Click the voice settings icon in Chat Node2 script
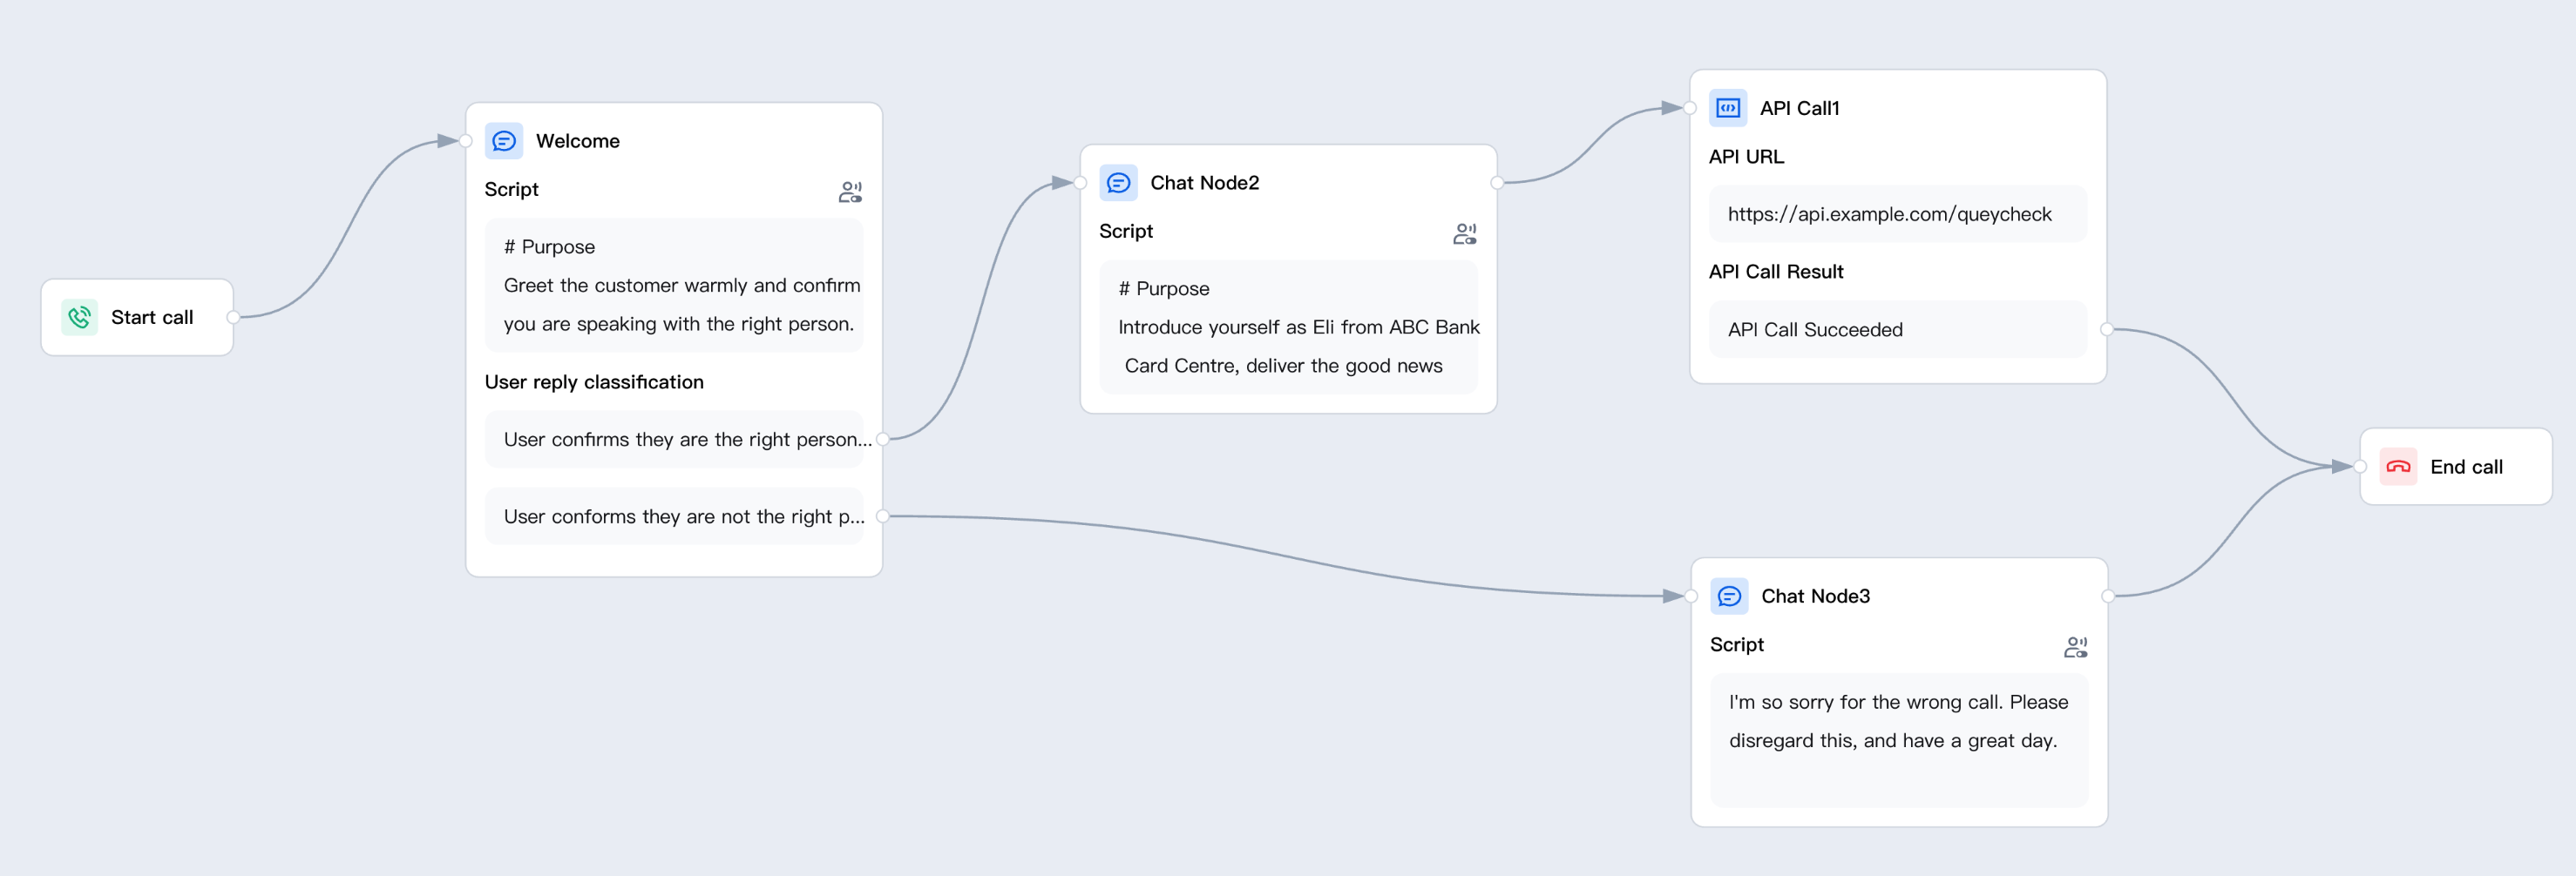 [1465, 232]
